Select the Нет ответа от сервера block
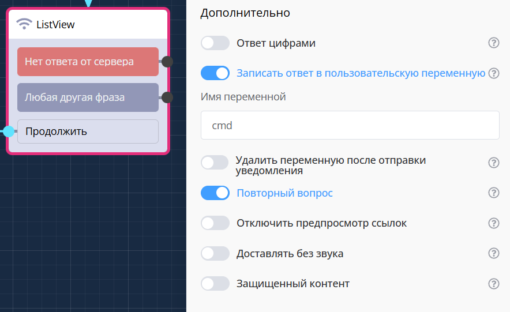This screenshot has height=312, width=510. tap(88, 62)
